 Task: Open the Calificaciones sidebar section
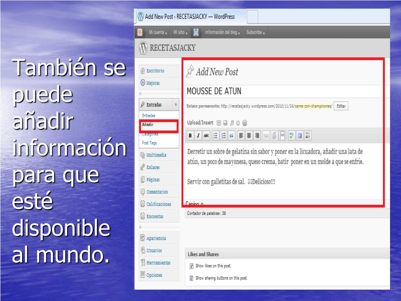point(159,204)
